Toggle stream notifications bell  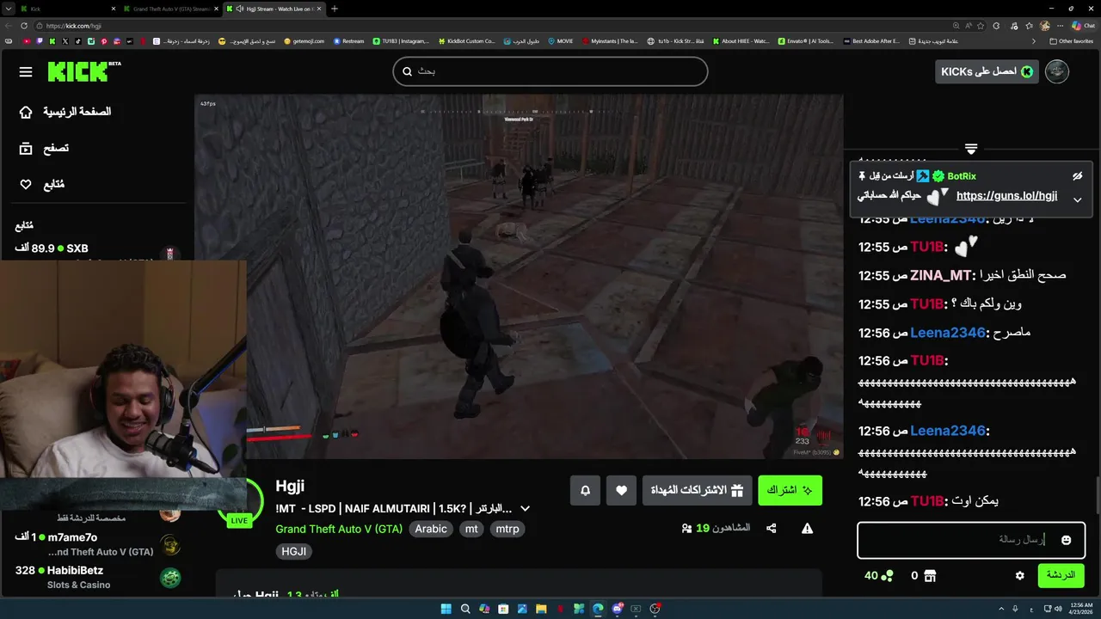pyautogui.click(x=585, y=490)
